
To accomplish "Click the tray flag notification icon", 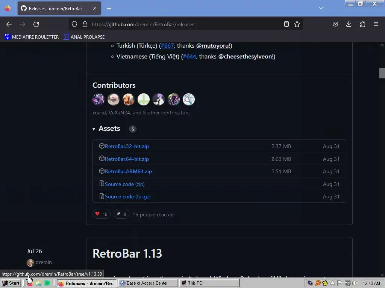I will click(340, 283).
